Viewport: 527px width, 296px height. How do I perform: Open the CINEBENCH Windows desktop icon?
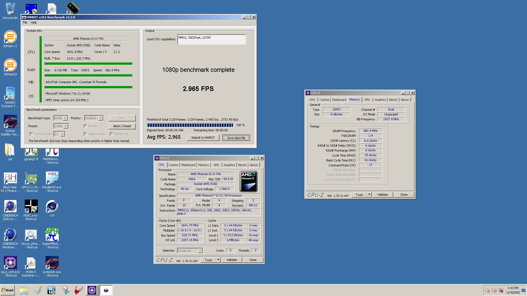(10, 238)
